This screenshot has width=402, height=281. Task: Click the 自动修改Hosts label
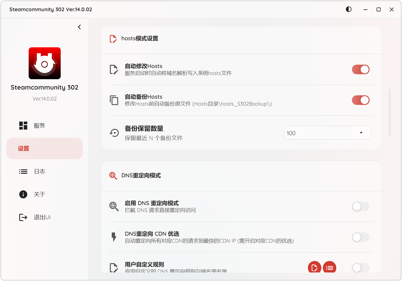(x=144, y=66)
